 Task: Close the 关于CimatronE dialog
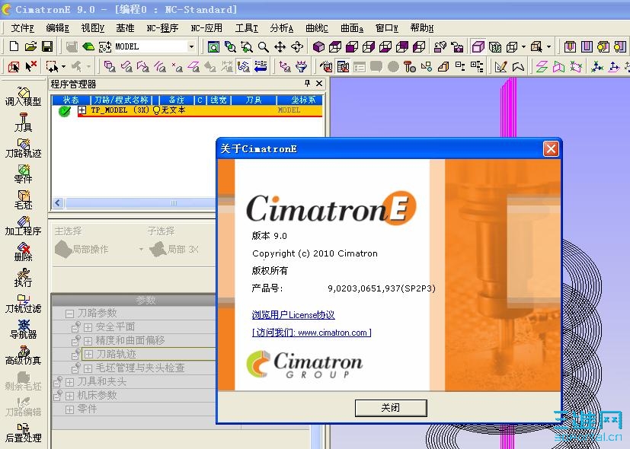(551, 149)
